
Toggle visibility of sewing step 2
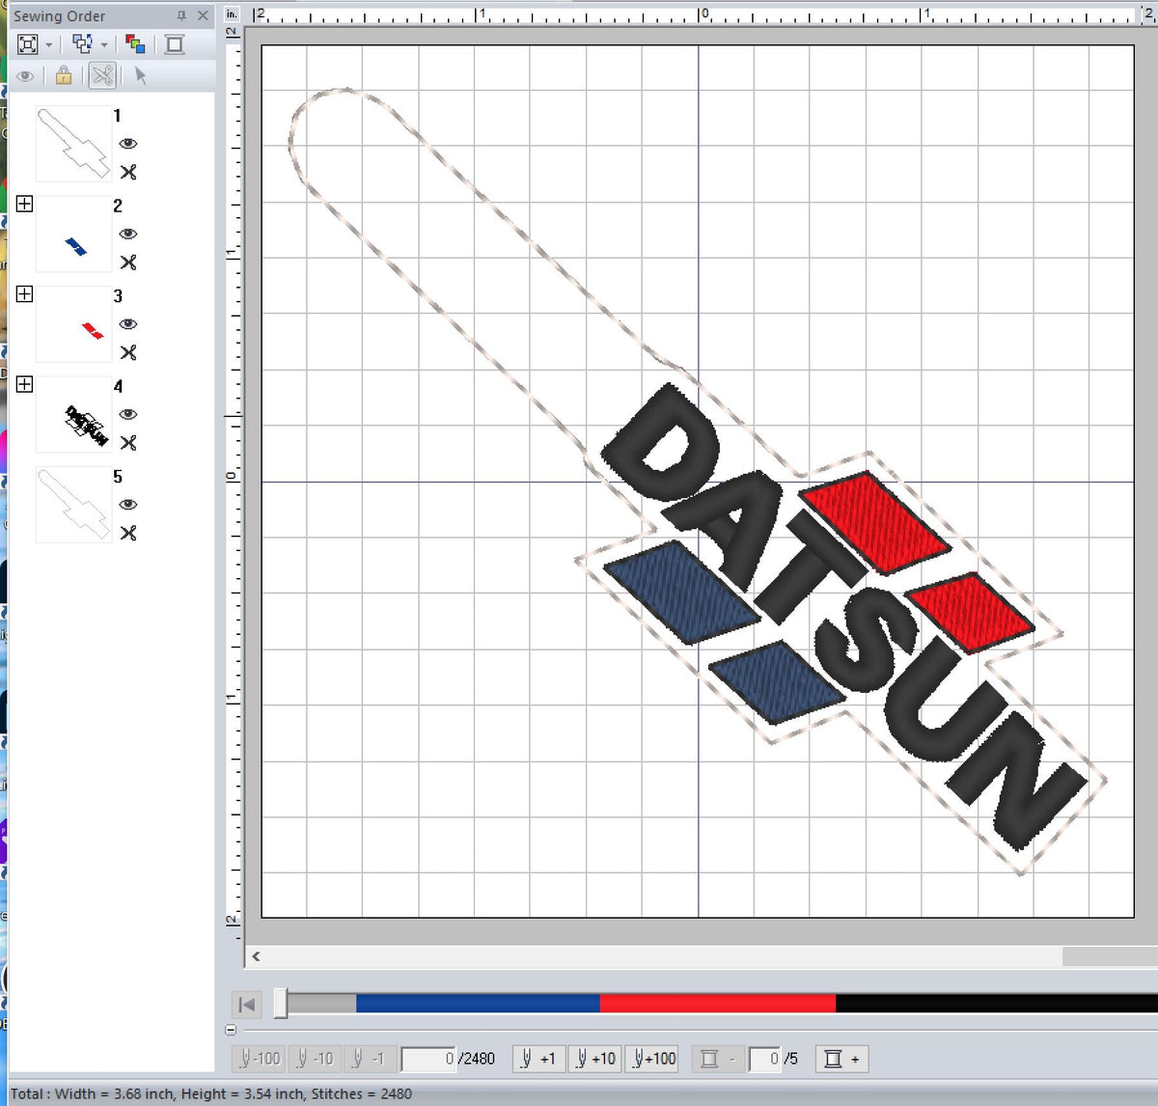tap(128, 234)
